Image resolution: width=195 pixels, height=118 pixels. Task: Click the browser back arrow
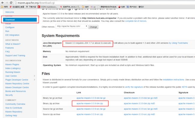2,3
